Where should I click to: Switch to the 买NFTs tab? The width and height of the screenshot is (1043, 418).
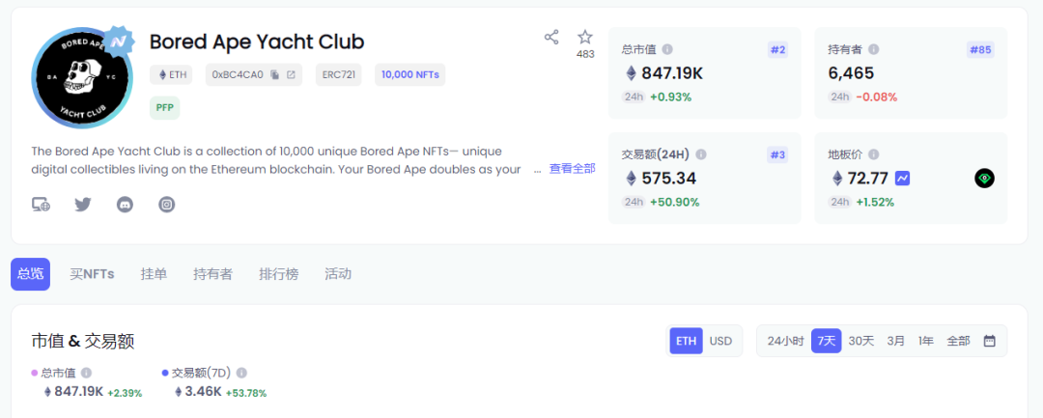tap(92, 274)
